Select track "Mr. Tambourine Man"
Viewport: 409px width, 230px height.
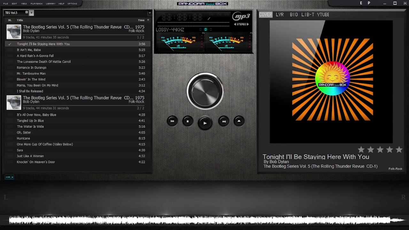78,73
